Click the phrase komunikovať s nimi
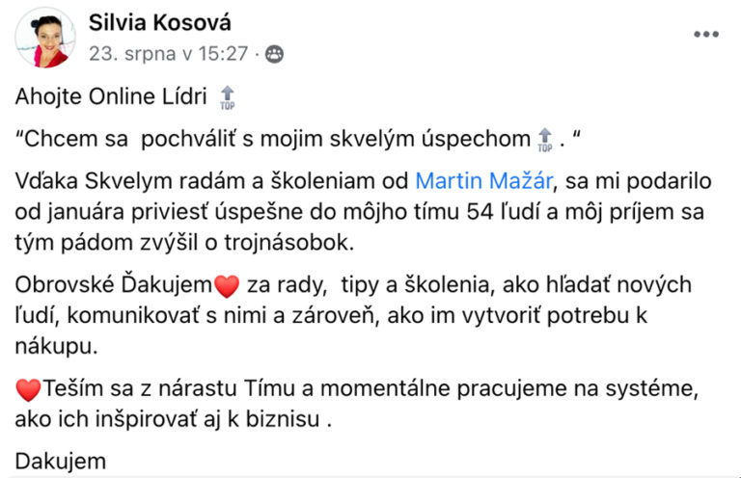 pyautogui.click(x=167, y=316)
